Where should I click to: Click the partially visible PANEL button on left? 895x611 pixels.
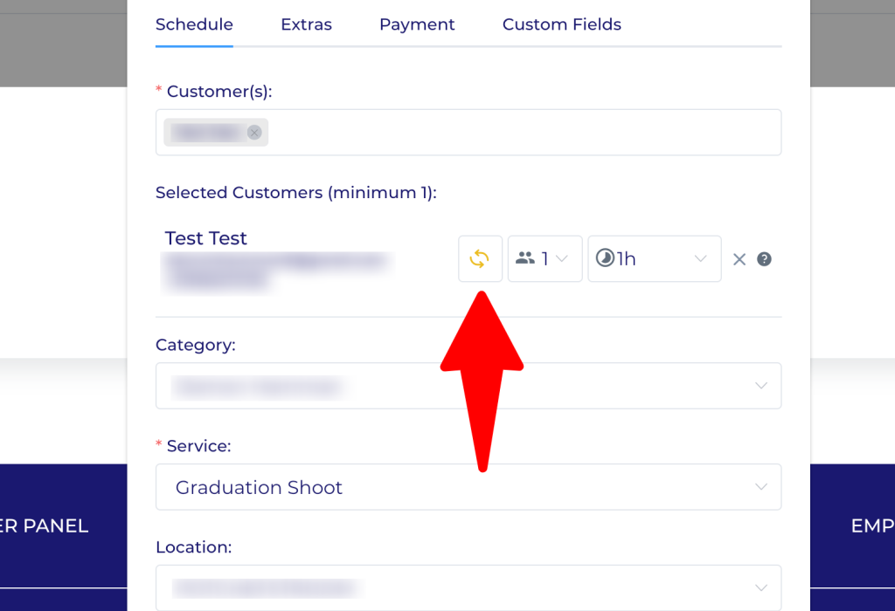point(45,526)
